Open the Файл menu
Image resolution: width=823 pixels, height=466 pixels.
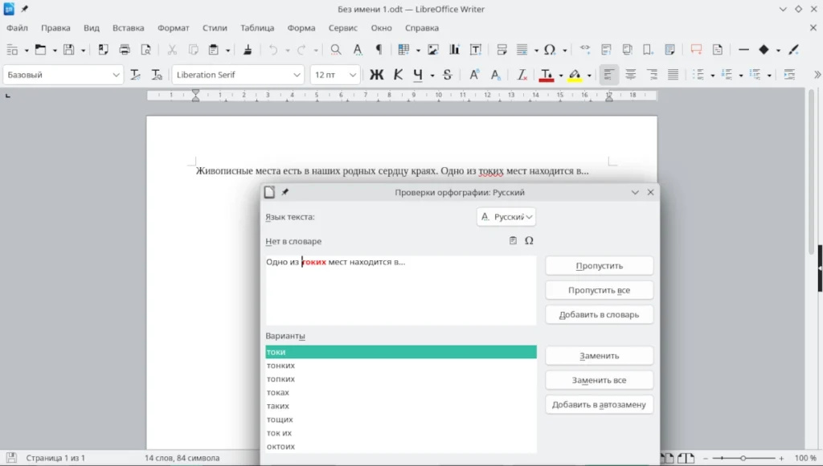tap(17, 28)
